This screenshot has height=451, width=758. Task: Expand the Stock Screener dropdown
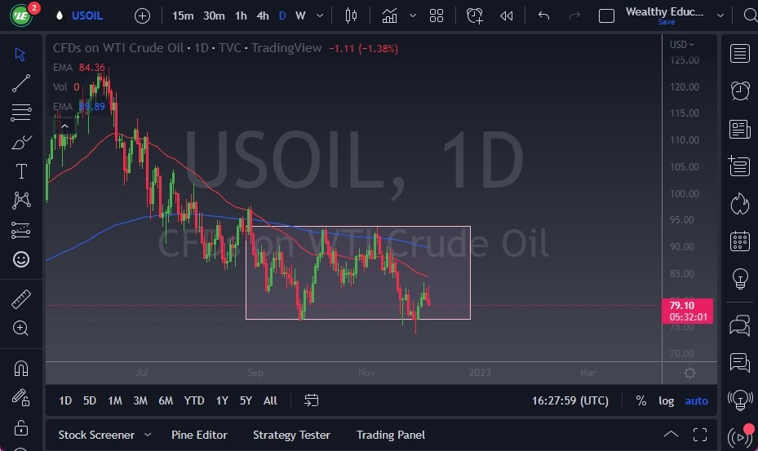pos(148,435)
